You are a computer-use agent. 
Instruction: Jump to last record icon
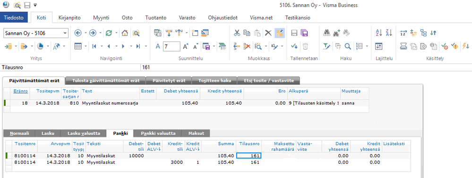138,46
